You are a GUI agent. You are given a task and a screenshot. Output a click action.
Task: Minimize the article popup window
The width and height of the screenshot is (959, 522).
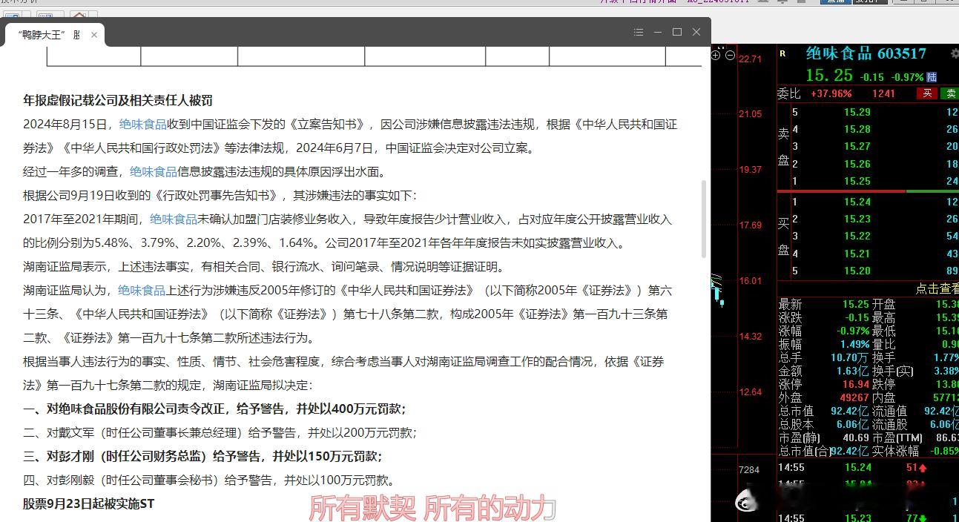[x=658, y=32]
